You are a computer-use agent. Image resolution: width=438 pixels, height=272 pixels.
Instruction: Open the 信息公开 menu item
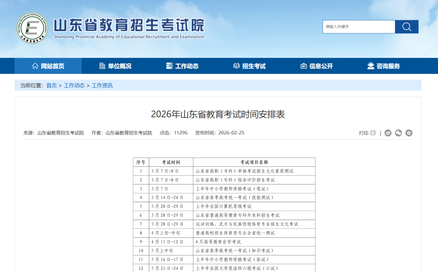[316, 66]
